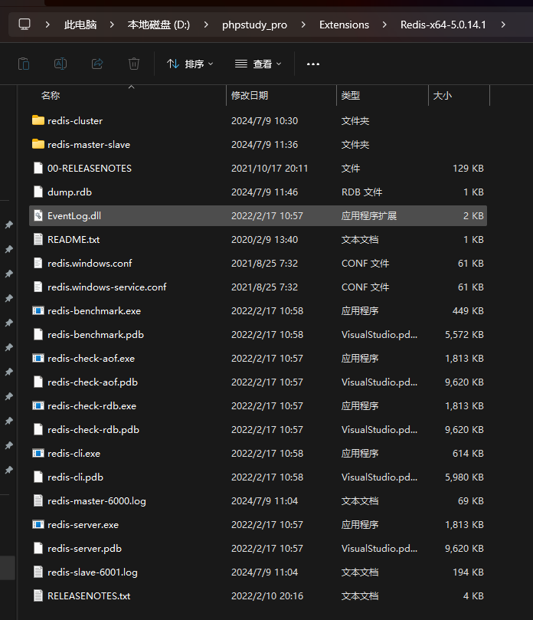Click the redis-slave-6001.log file icon
The width and height of the screenshot is (533, 620).
(38, 572)
